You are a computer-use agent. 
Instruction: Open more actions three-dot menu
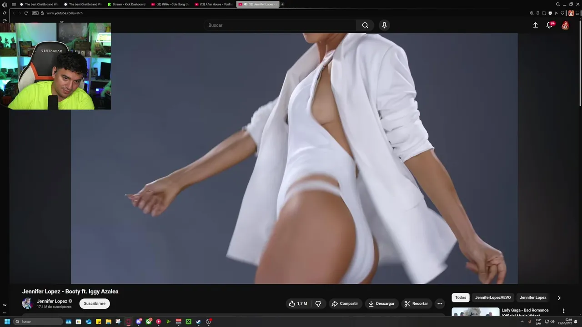440,303
